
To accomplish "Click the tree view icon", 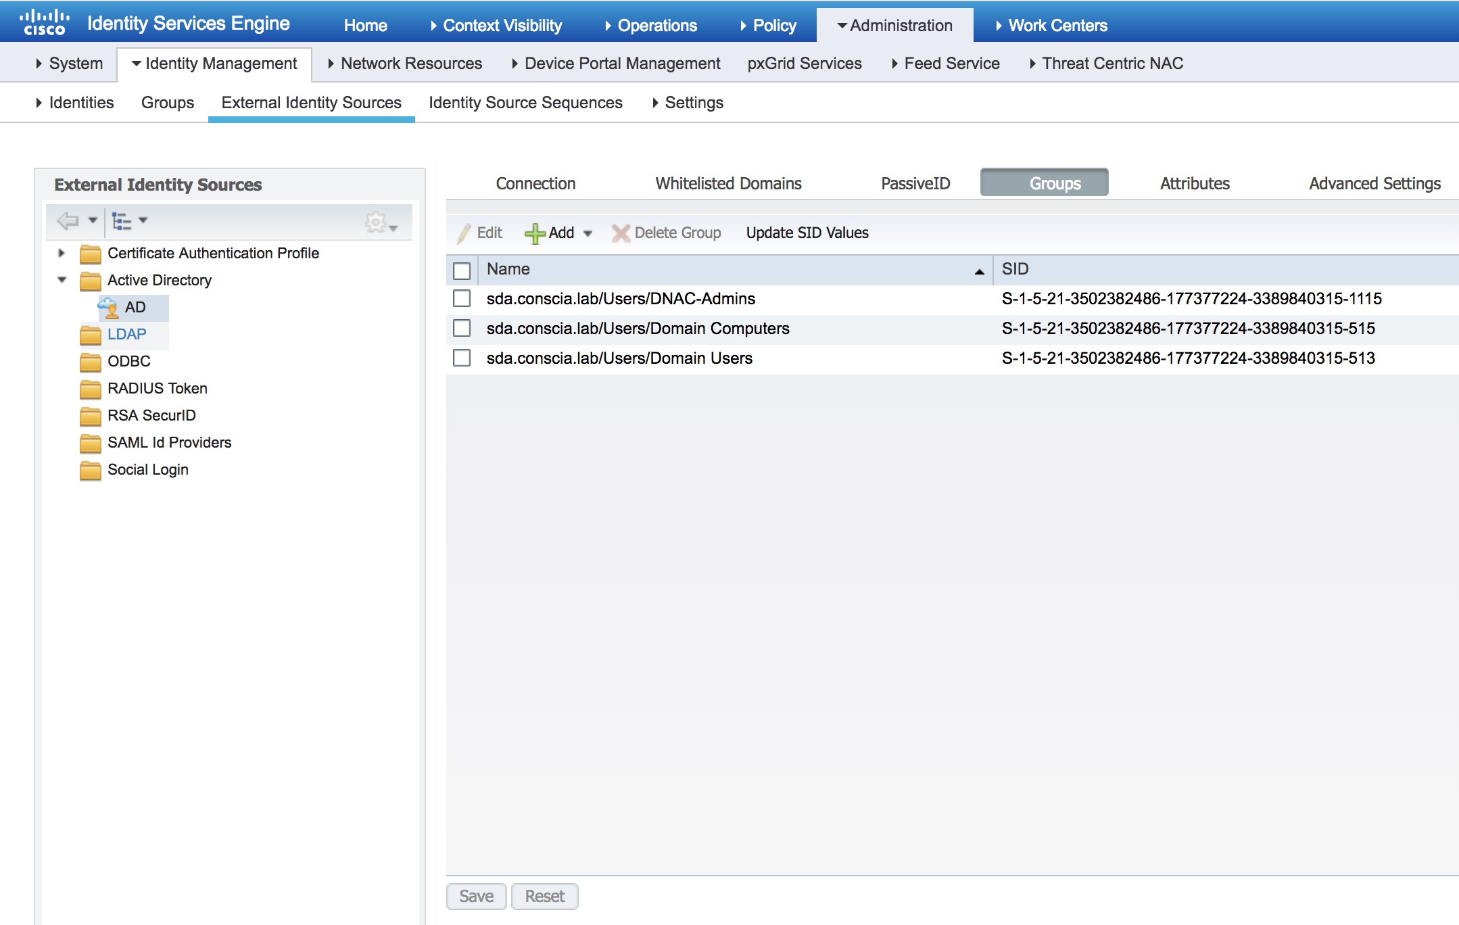I will pyautogui.click(x=121, y=220).
